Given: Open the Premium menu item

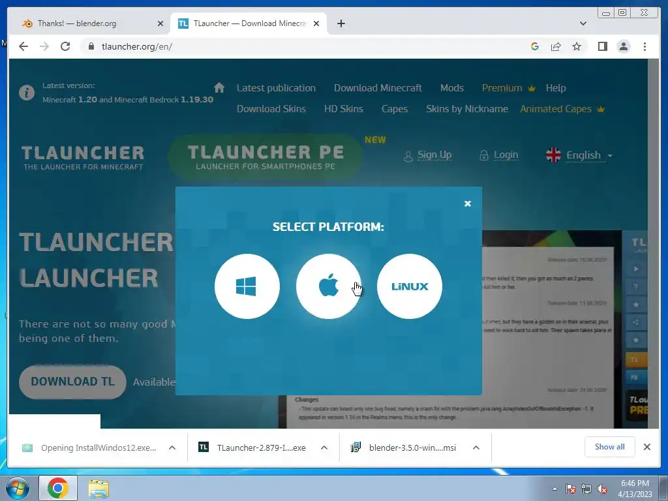Looking at the screenshot, I should click(509, 88).
